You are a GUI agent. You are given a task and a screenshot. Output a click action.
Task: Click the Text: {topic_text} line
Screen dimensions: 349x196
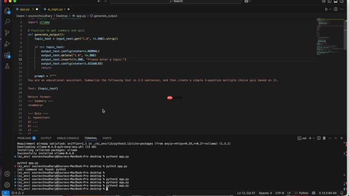43,88
